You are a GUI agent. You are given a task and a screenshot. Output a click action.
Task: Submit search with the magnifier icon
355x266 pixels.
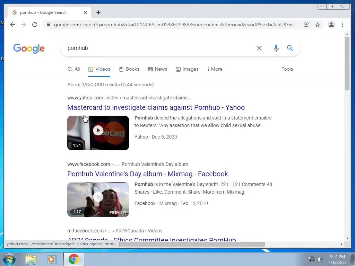point(290,48)
